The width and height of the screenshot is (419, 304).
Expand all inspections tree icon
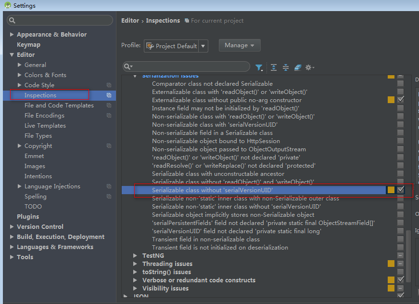(x=274, y=67)
